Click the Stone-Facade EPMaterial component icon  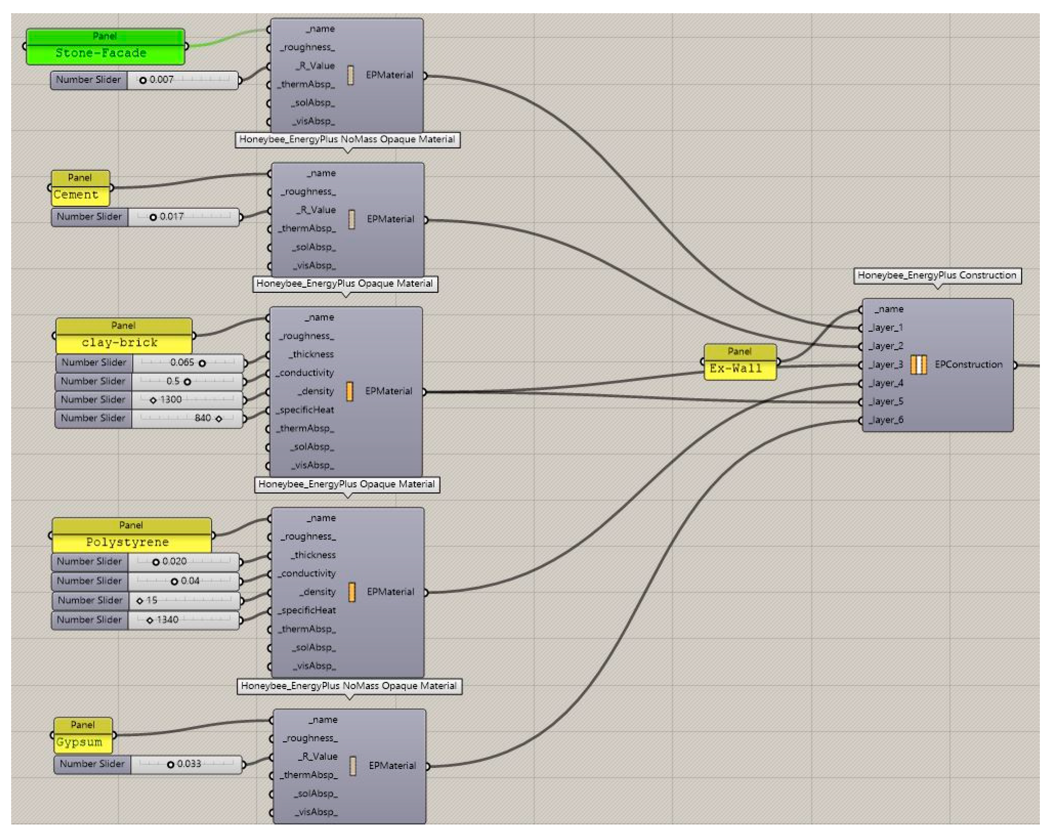(x=350, y=75)
